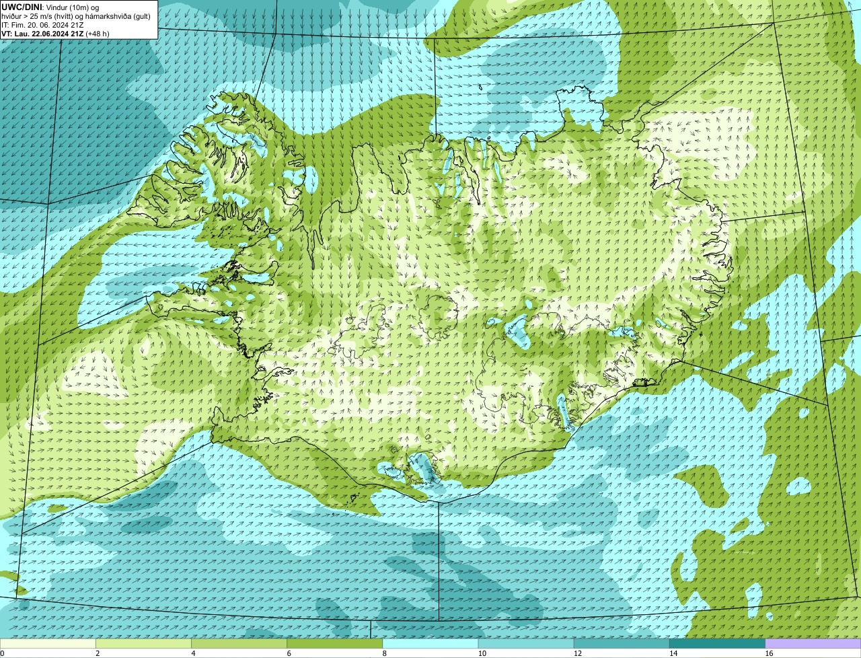Pick the lavender above-16 m/s color bar segment
This screenshot has height=658, width=861.
point(813,643)
